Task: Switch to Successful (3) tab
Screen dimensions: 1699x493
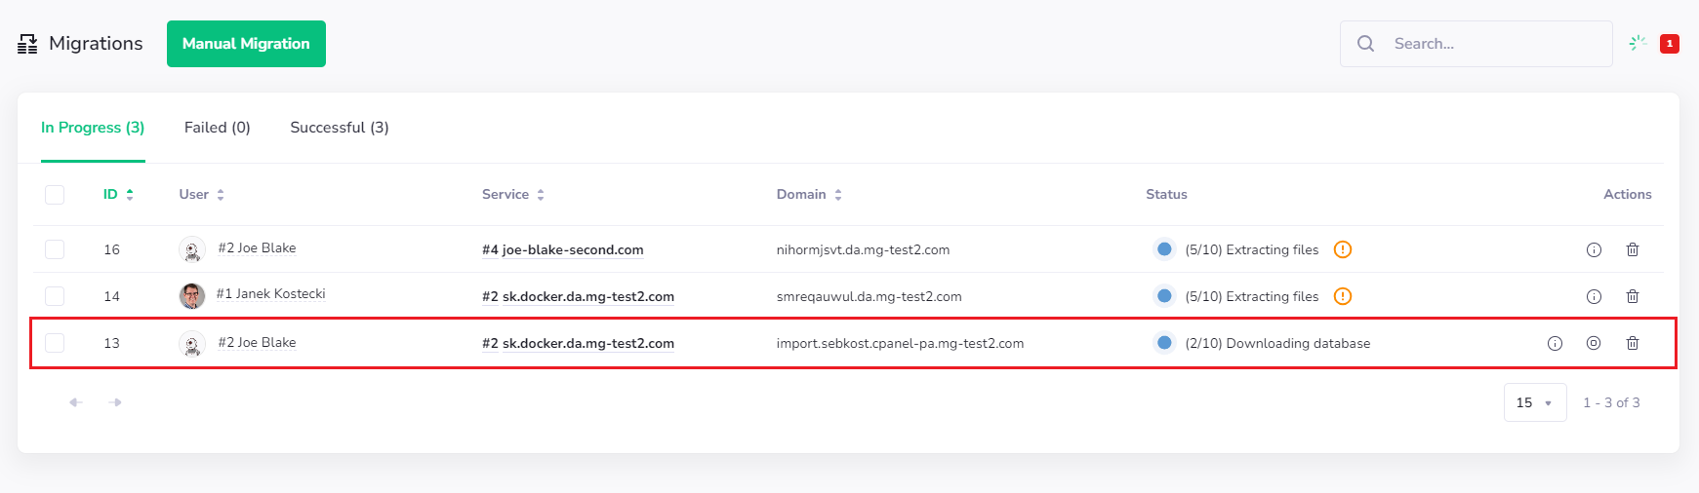Action: click(340, 128)
